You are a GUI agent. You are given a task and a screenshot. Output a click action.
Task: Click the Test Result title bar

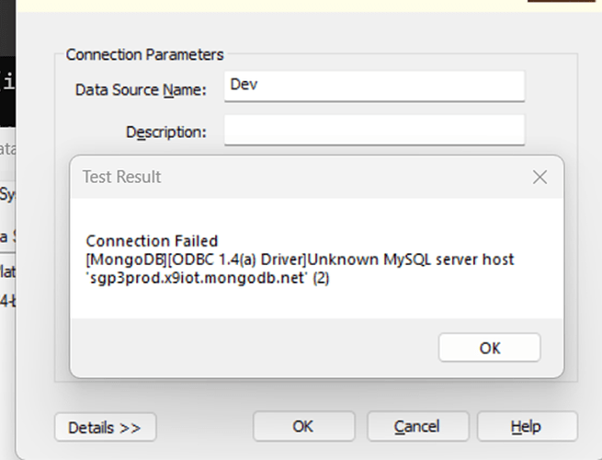(x=276, y=177)
